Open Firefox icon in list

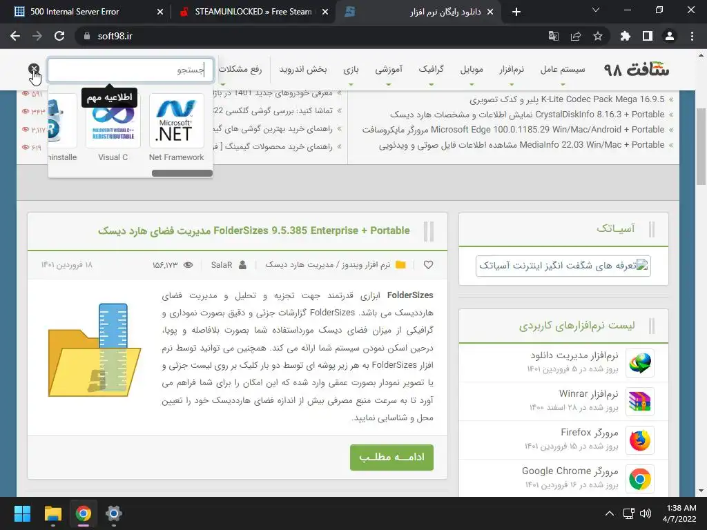(640, 440)
